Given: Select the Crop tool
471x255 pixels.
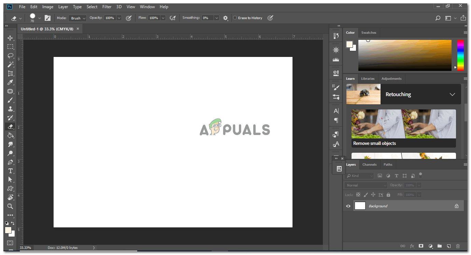Looking at the screenshot, I should click(10, 73).
